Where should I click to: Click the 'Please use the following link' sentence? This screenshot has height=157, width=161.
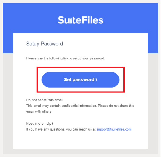[66, 58]
